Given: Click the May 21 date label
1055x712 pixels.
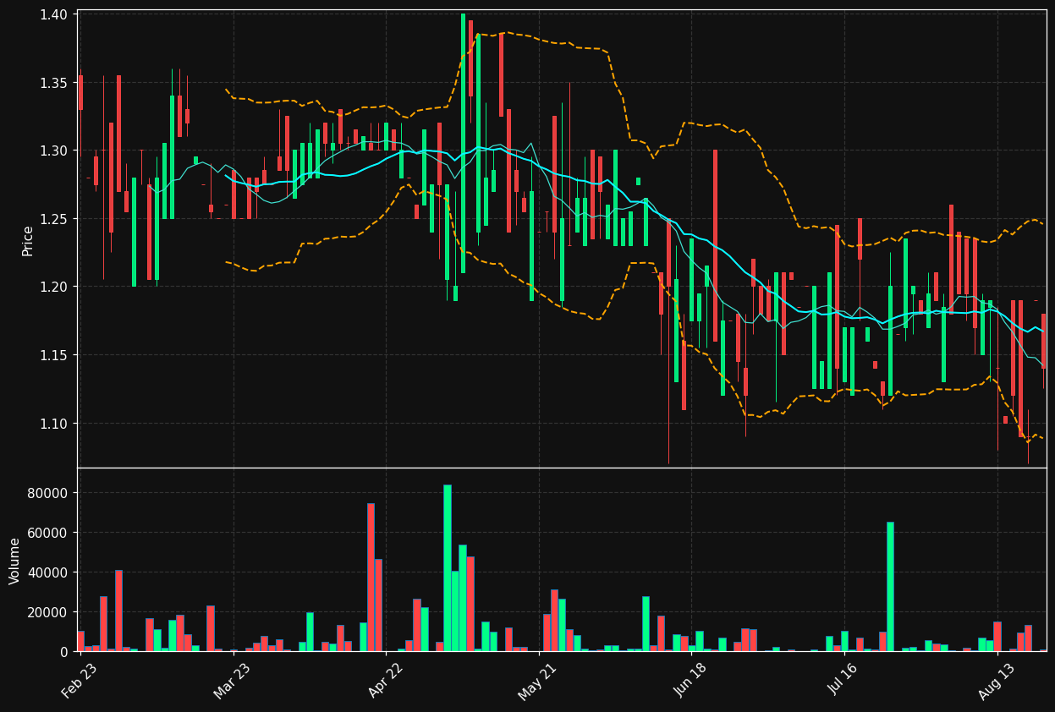Looking at the screenshot, I should [x=539, y=681].
